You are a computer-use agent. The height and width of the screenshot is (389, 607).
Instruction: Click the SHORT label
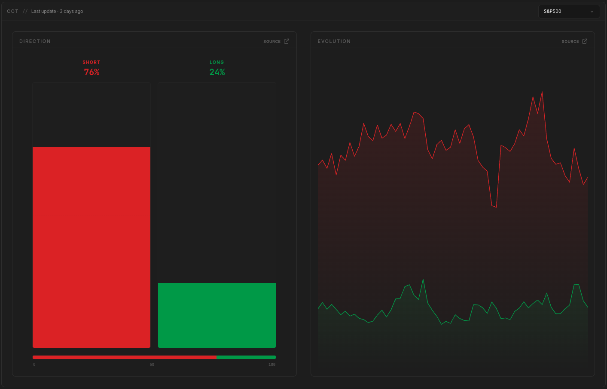pyautogui.click(x=92, y=63)
